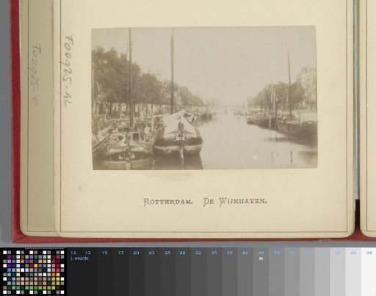Viewport: 376px width, 296px height.
Task: Select the grayscale patch labeled 28
Action: [x=183, y=272]
